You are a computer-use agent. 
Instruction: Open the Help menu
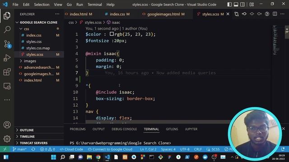[110, 4]
